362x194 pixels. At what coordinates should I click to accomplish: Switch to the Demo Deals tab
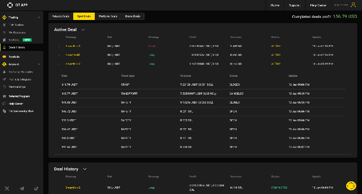tap(132, 16)
